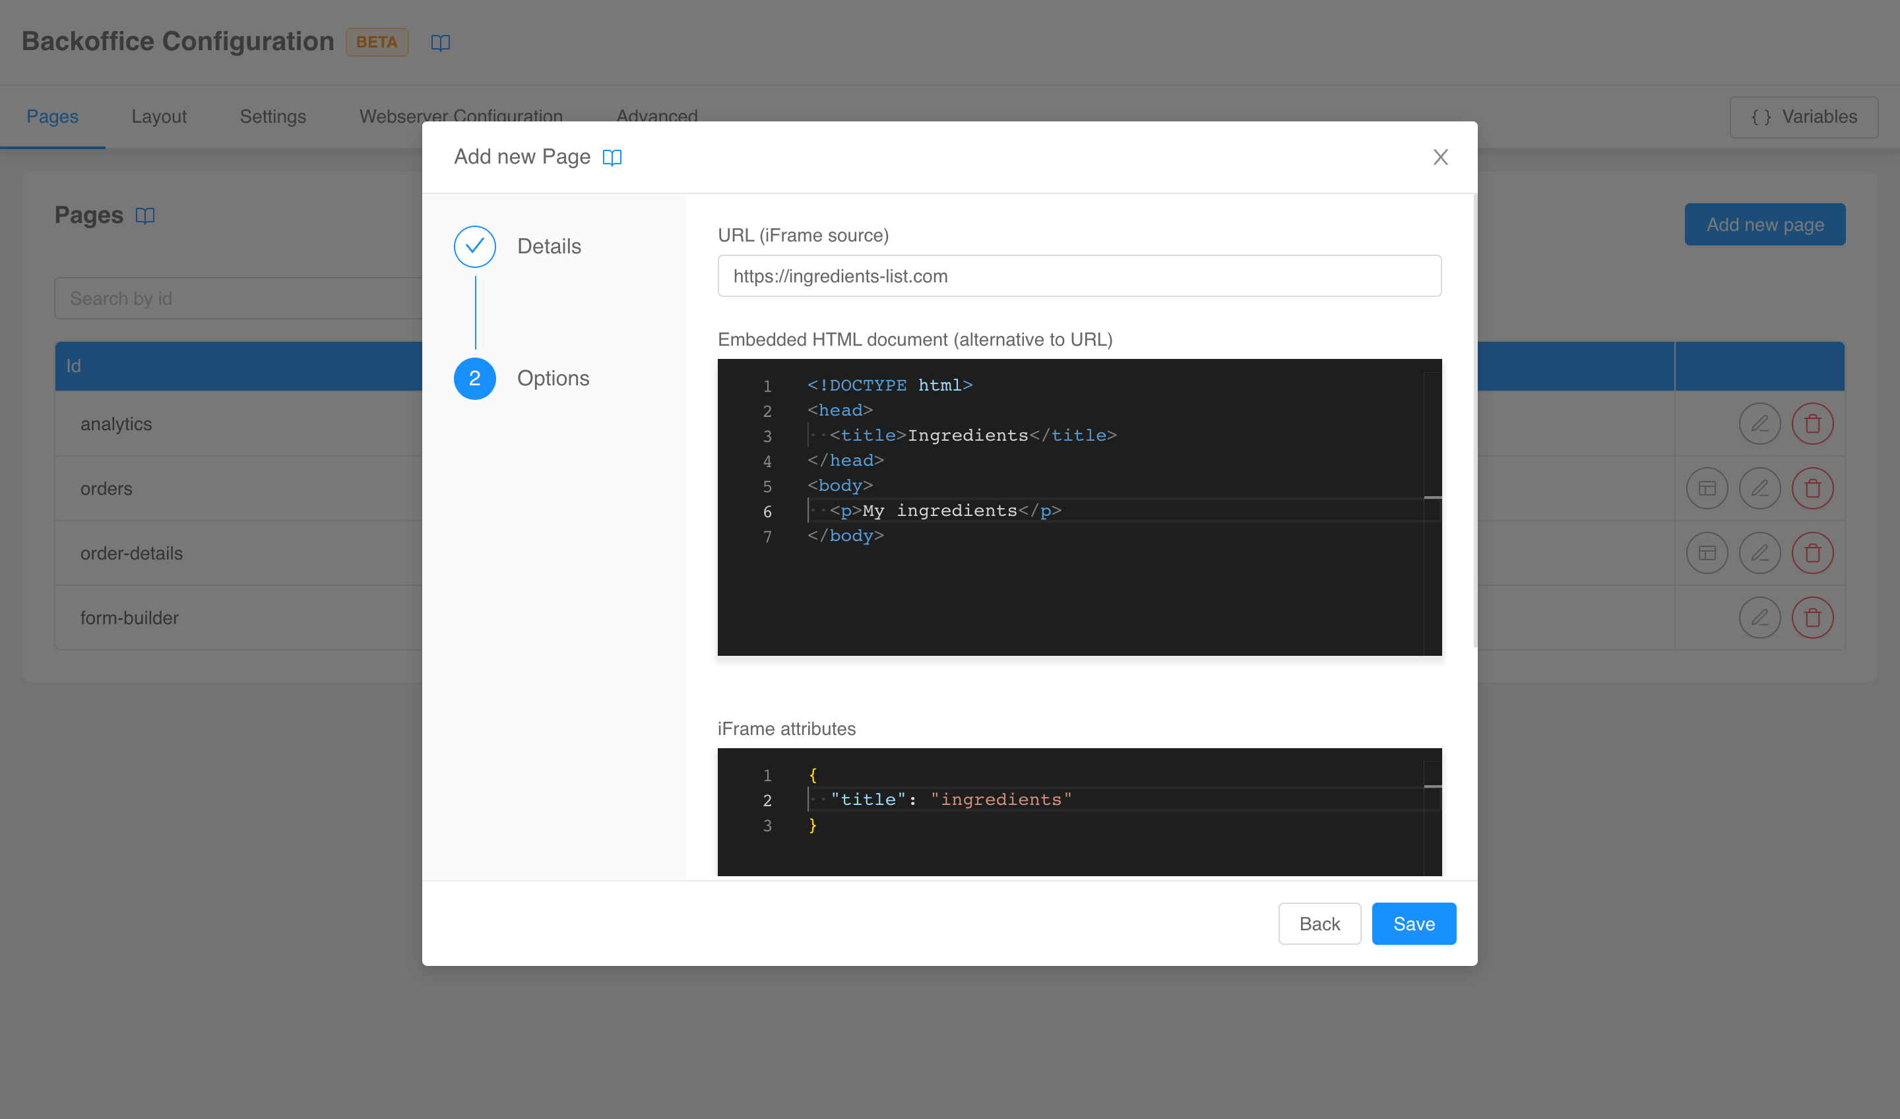1900x1119 pixels.
Task: Edit the form-builder page
Action: pyautogui.click(x=1759, y=618)
